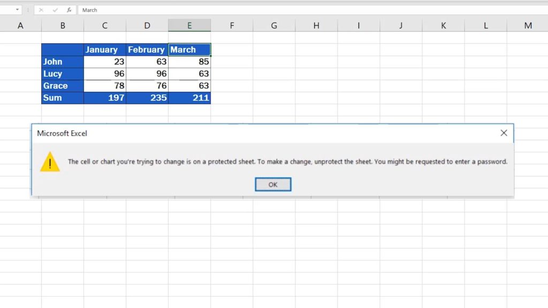Select the March header cell
Viewport: 548px width, 308px height.
tap(189, 50)
